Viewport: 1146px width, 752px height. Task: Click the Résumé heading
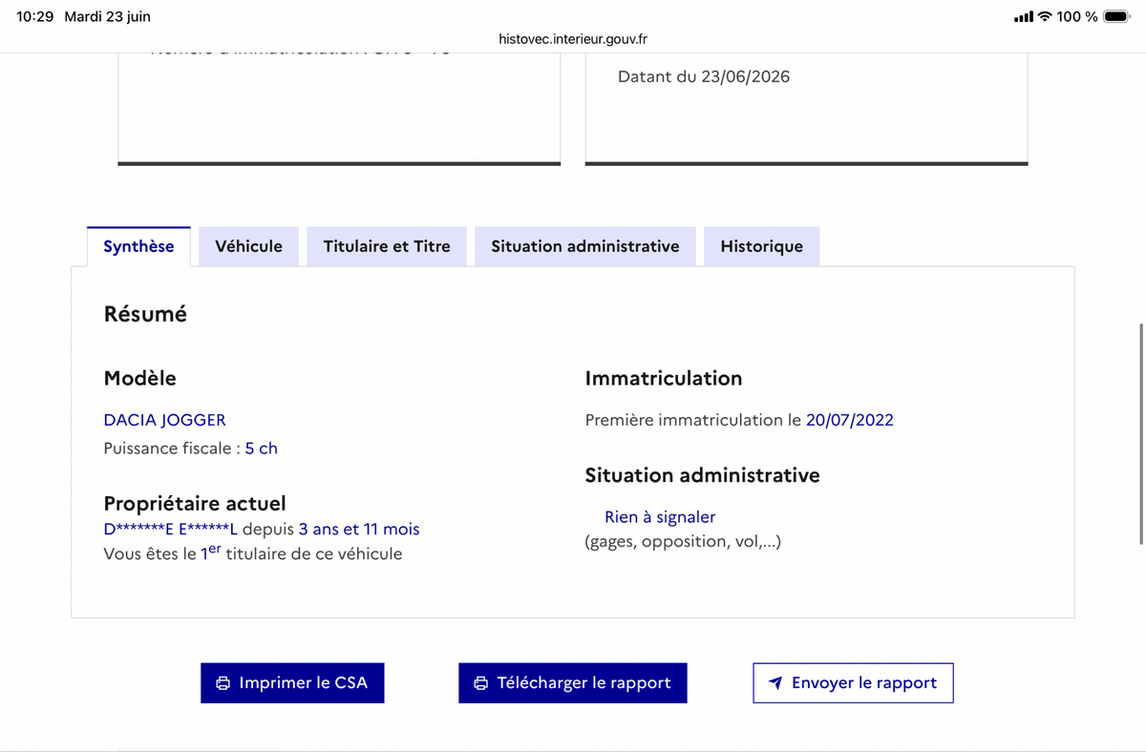coord(145,314)
